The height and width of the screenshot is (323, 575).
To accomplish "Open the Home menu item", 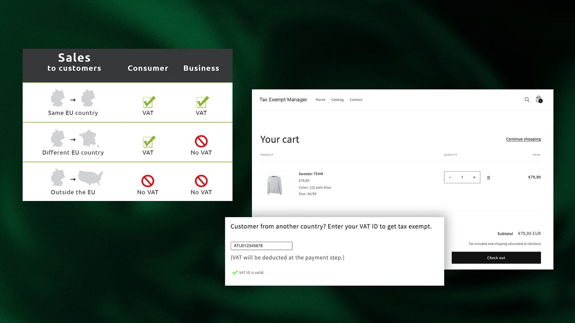I will click(320, 100).
